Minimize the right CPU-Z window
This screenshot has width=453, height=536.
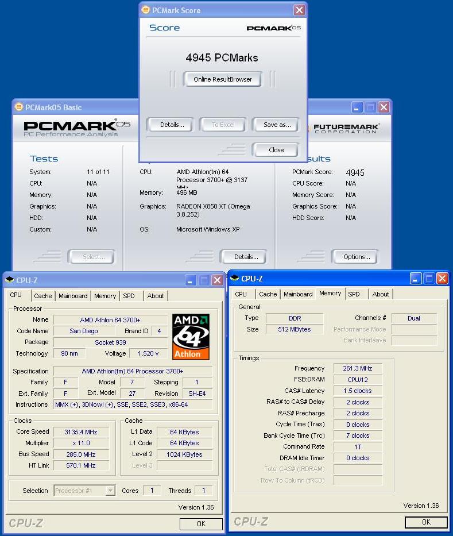[416, 279]
